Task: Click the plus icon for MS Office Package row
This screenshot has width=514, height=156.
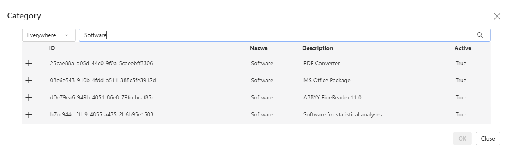Action: coord(28,80)
